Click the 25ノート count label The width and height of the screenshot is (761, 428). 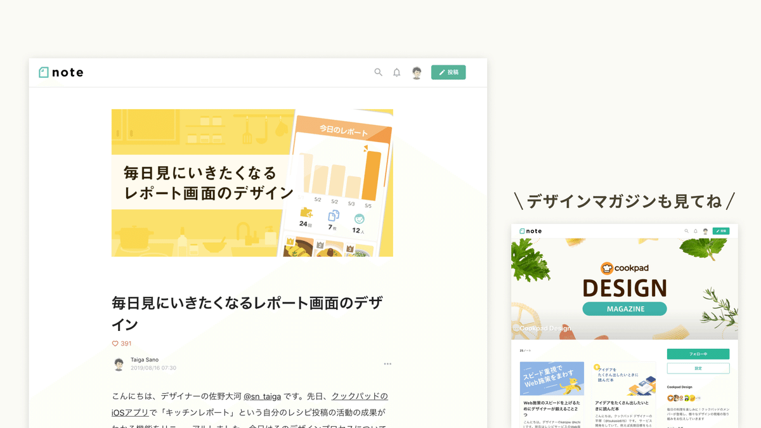click(x=525, y=351)
